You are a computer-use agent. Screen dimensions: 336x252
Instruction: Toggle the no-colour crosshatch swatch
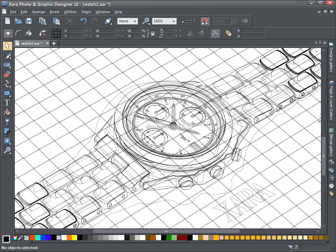tap(27, 238)
